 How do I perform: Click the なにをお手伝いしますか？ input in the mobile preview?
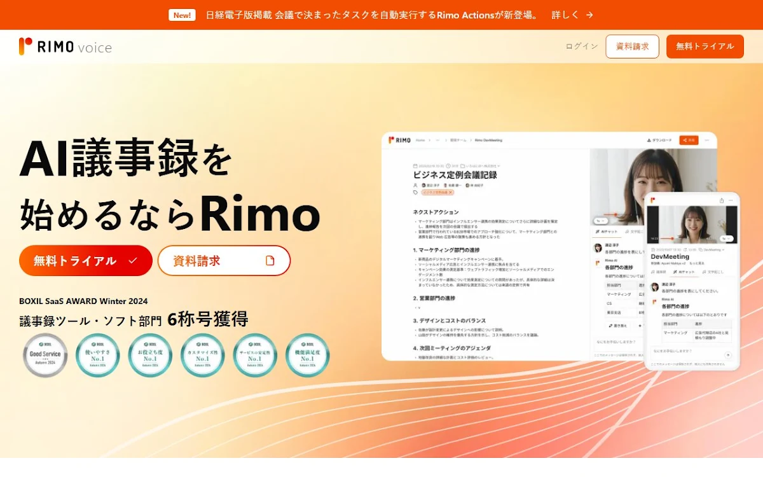tap(691, 354)
